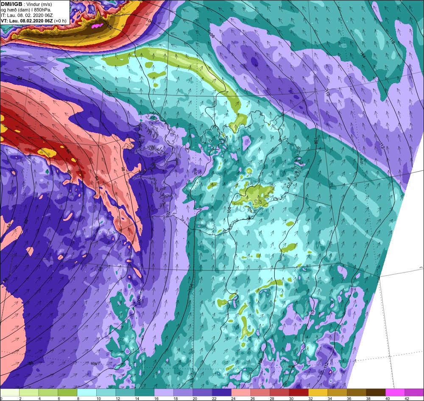Click the legend tick label '42'

407,398
